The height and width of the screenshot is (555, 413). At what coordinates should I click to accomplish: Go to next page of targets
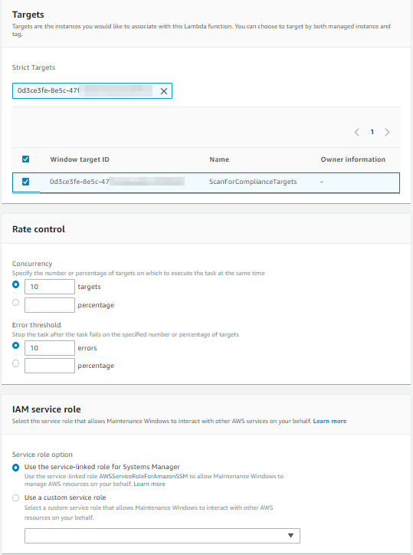pyautogui.click(x=387, y=133)
